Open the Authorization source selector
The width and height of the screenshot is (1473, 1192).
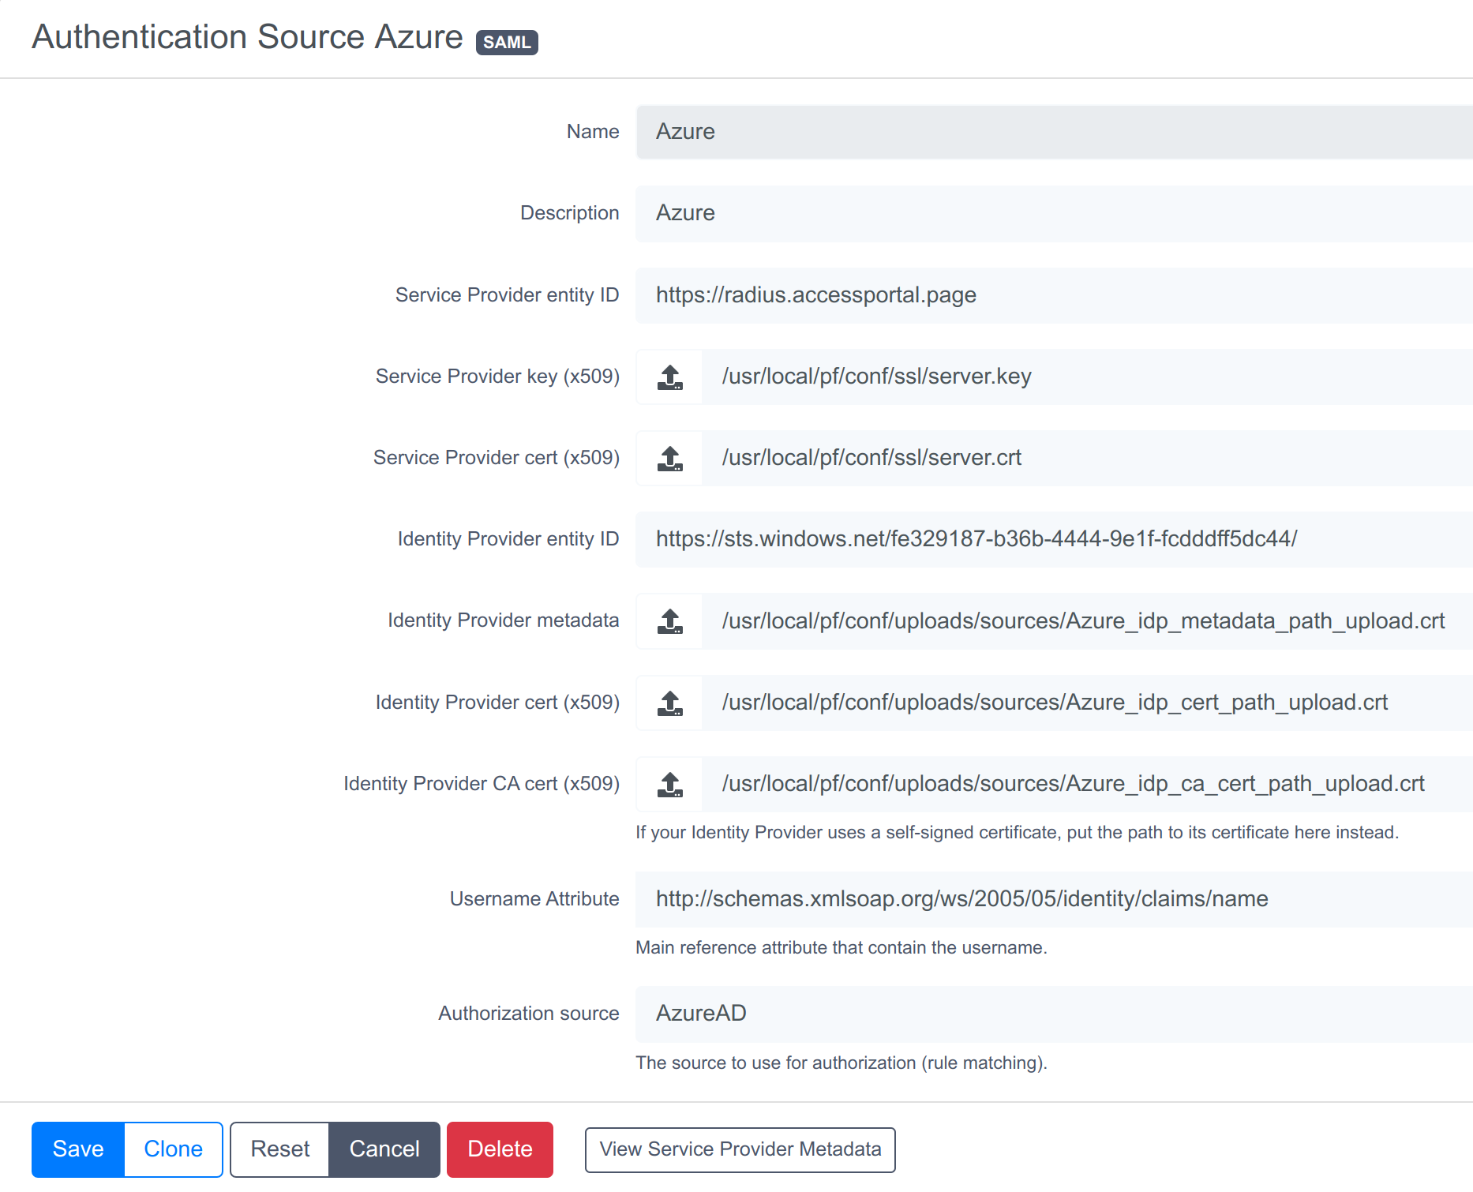(1050, 1014)
